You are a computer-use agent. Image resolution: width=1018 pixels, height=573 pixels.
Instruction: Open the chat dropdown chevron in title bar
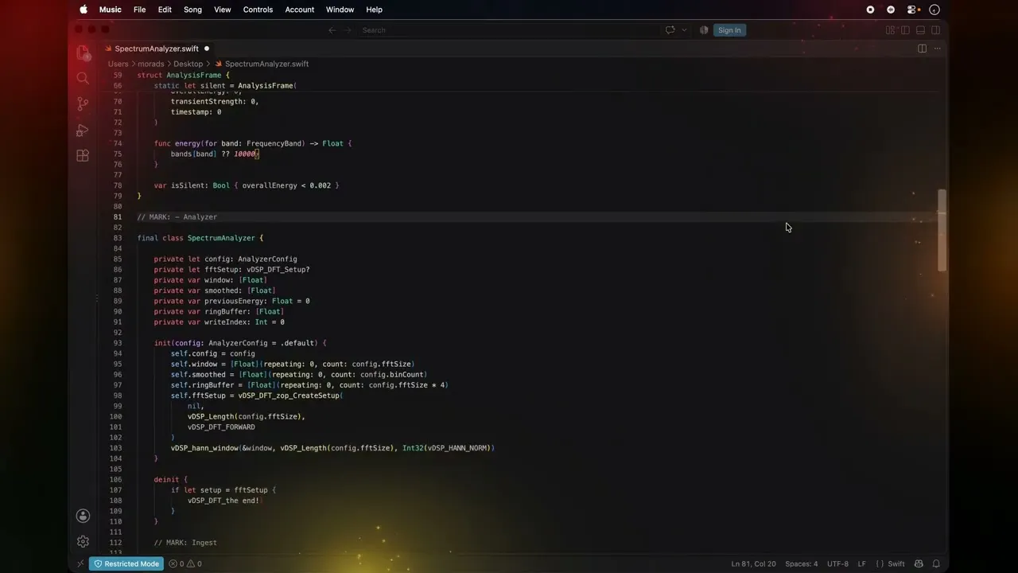pos(684,30)
